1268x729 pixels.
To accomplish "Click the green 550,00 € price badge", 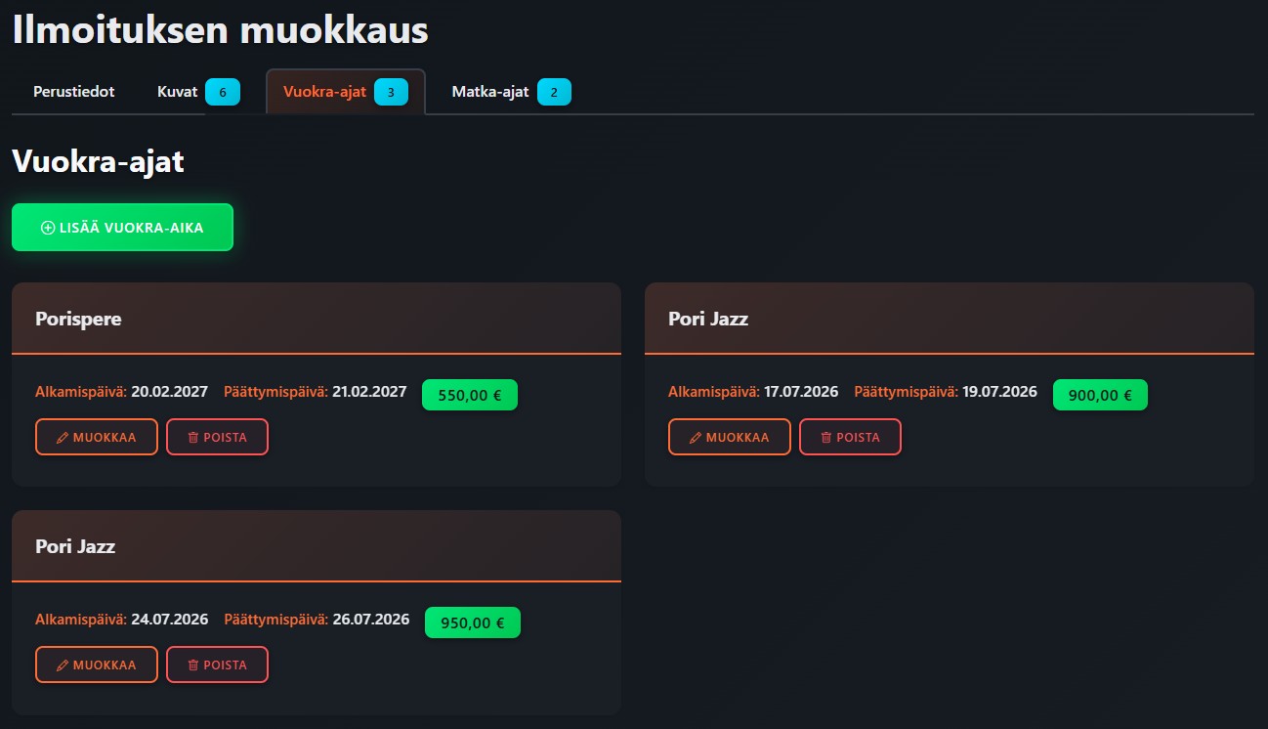I will (470, 396).
